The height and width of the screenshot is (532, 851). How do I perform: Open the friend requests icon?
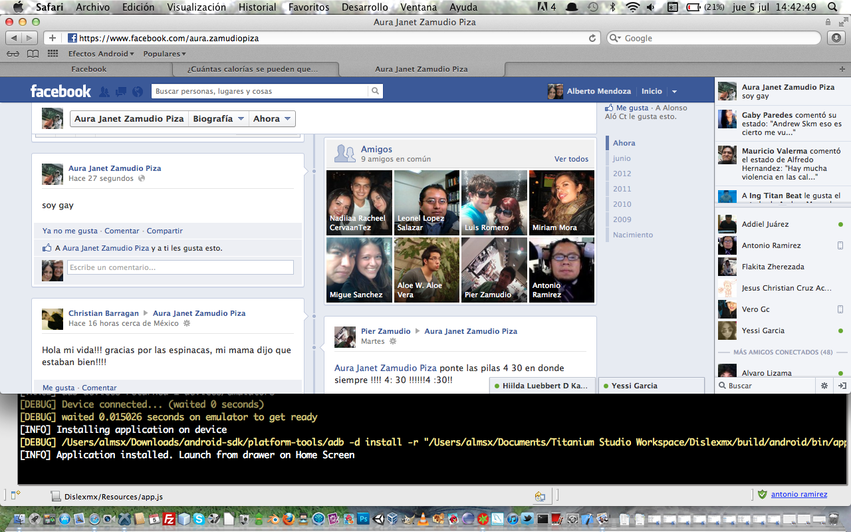104,92
